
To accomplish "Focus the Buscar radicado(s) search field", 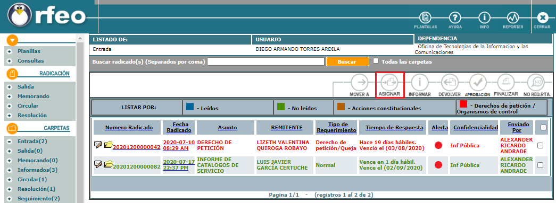I will coord(266,61).
